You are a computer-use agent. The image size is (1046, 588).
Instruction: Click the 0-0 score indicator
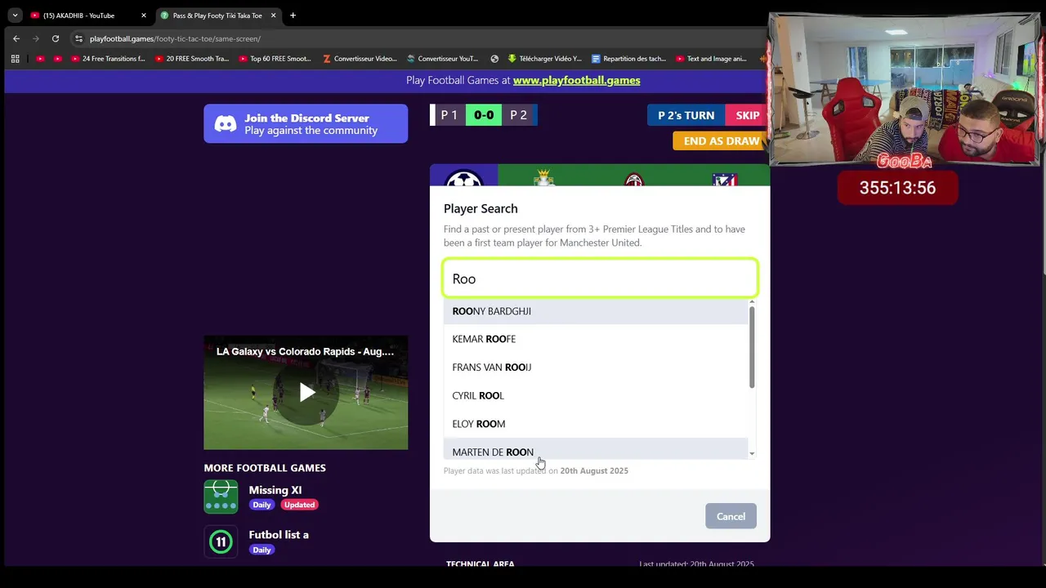(x=484, y=115)
